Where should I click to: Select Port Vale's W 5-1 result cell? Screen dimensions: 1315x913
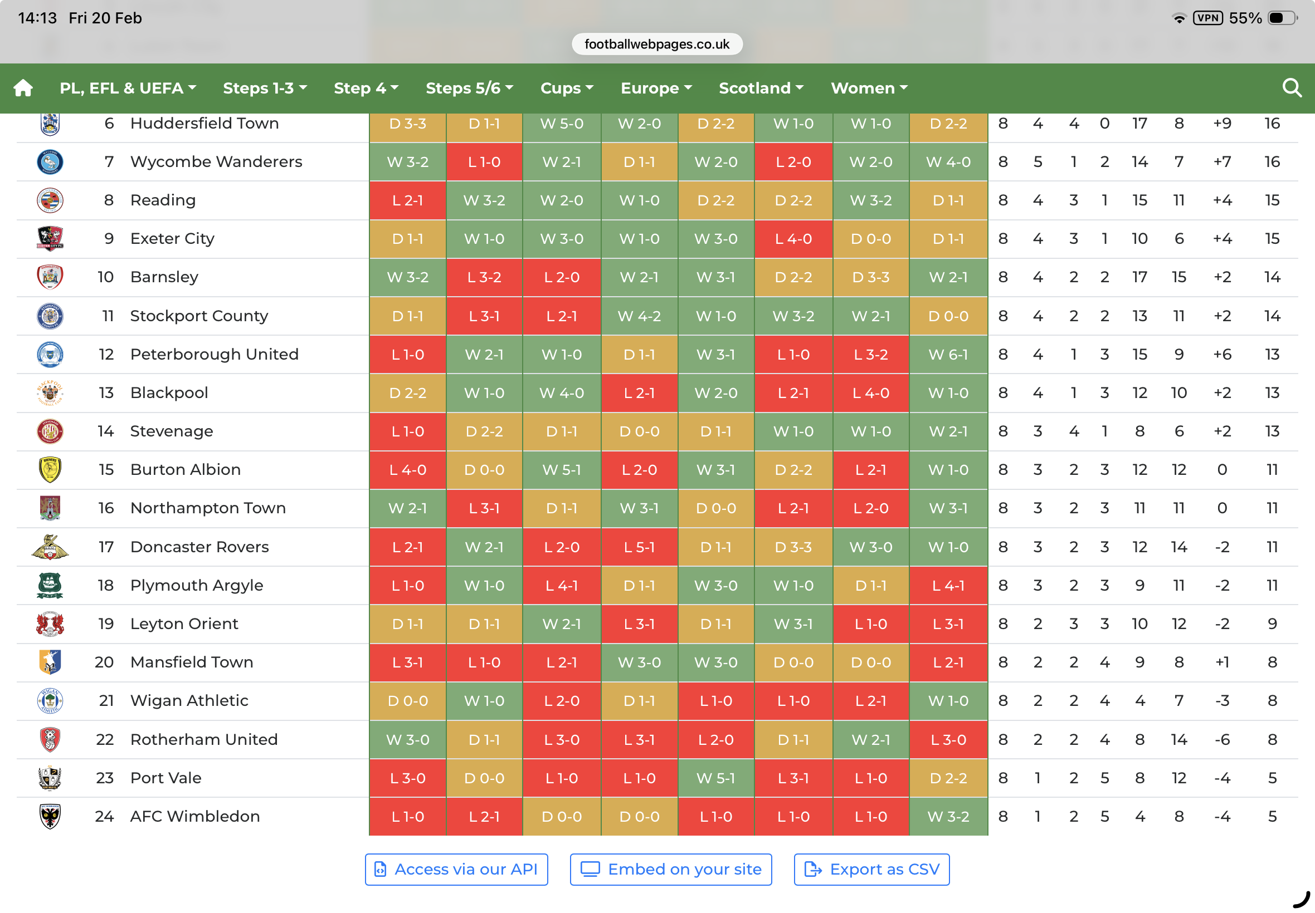pyautogui.click(x=715, y=779)
